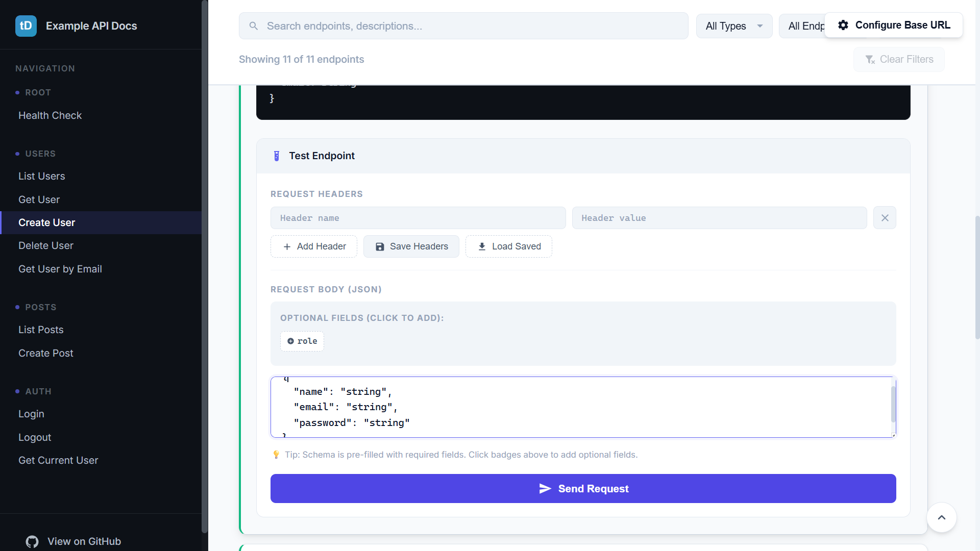The image size is (980, 551).
Task: Add the optional role field
Action: pos(302,341)
